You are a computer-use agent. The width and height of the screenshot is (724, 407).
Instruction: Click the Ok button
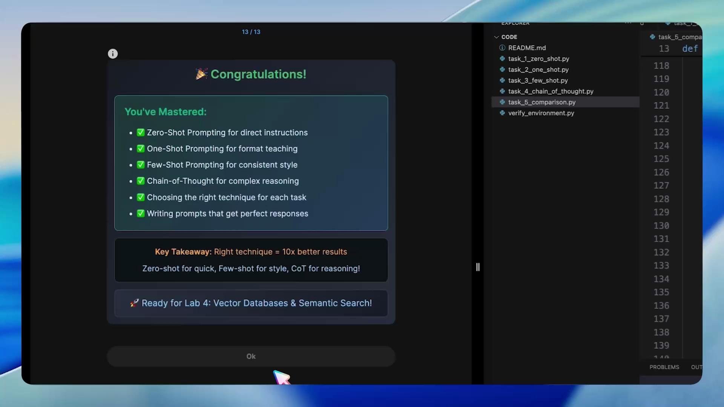click(251, 356)
